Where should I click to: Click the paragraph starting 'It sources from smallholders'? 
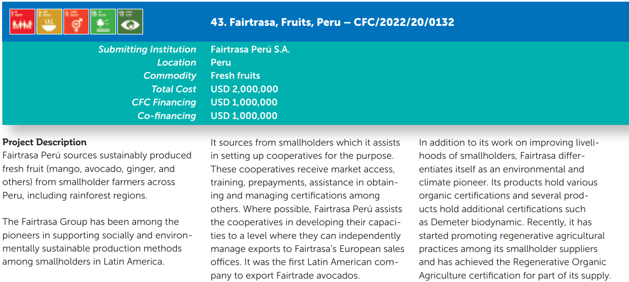pyautogui.click(x=308, y=209)
